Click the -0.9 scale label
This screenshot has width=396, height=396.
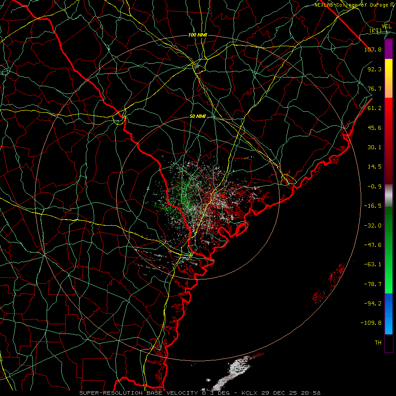tap(374, 187)
